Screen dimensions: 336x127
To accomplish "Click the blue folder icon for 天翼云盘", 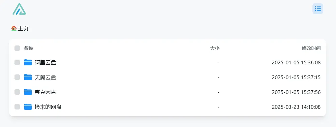I will [28, 77].
